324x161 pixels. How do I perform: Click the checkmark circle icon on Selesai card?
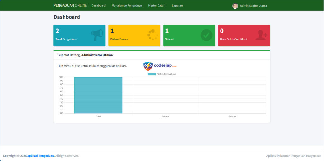(207, 35)
